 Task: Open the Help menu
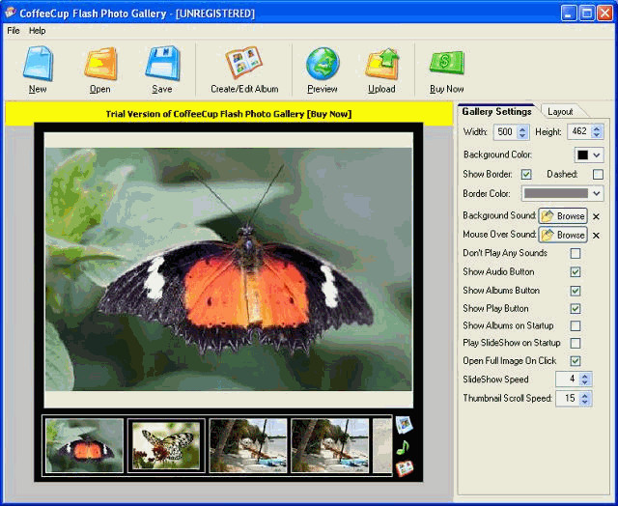(x=37, y=31)
